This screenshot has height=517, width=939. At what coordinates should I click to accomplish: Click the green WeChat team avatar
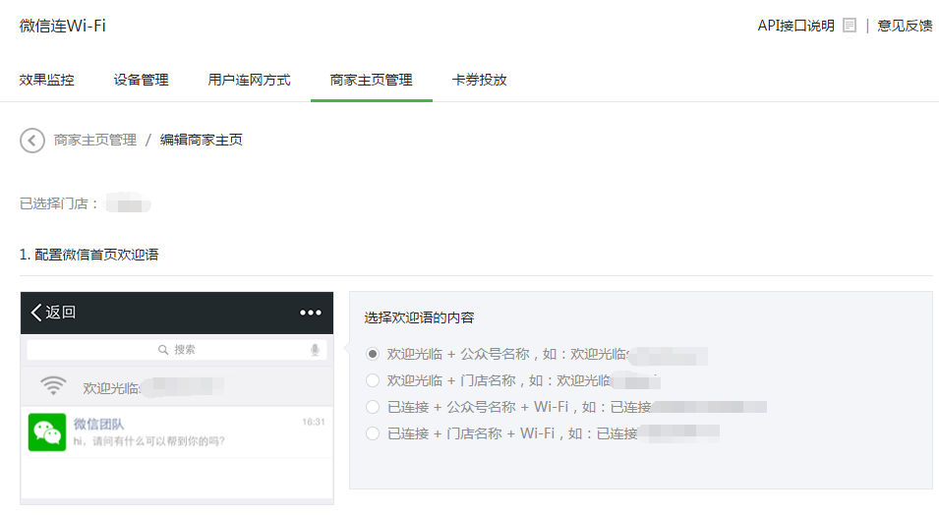[47, 432]
